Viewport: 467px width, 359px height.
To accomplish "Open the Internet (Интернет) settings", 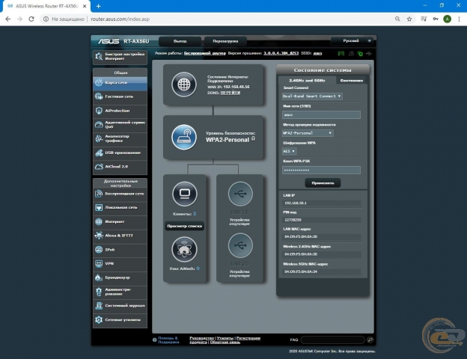I will [x=120, y=222].
